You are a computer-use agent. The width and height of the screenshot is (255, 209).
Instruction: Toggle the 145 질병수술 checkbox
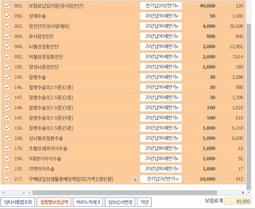pyautogui.click(x=7, y=77)
